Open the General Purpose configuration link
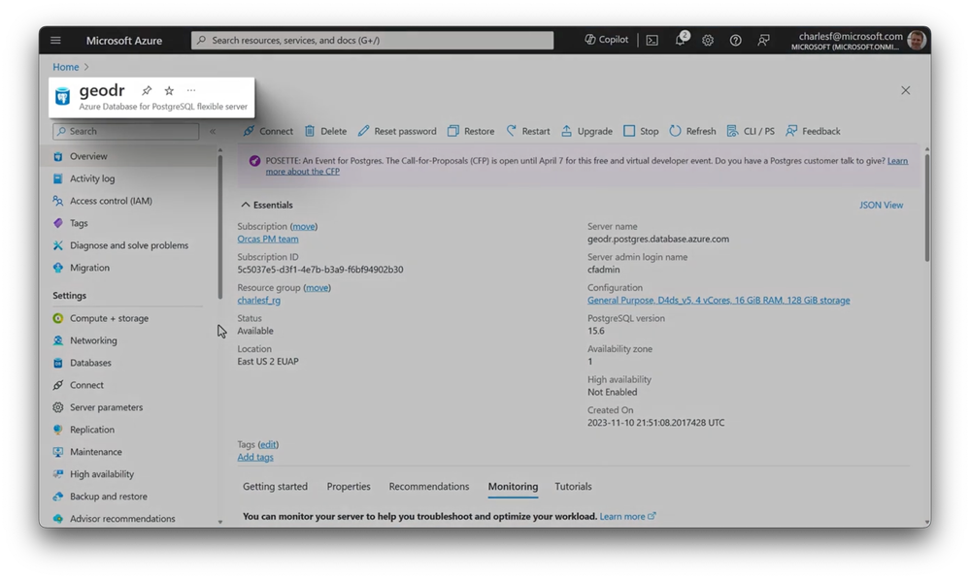The width and height of the screenshot is (970, 579). pyautogui.click(x=719, y=300)
